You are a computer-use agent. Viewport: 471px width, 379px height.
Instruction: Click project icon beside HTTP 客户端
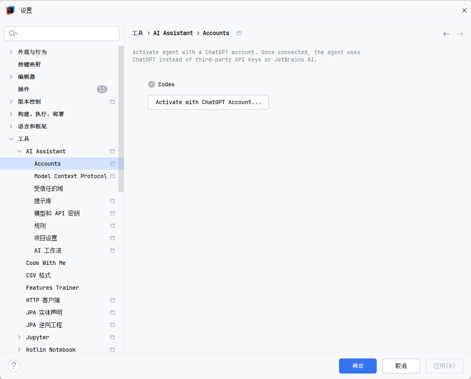click(112, 300)
